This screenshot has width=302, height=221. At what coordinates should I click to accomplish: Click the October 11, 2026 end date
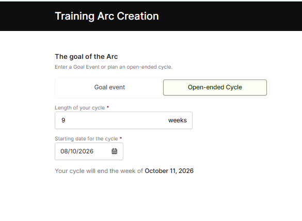click(x=169, y=171)
